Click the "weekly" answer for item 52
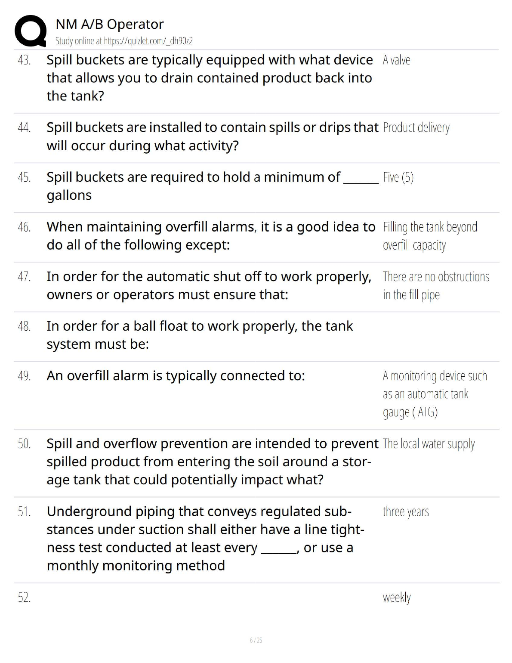512x663 pixels. (x=397, y=598)
